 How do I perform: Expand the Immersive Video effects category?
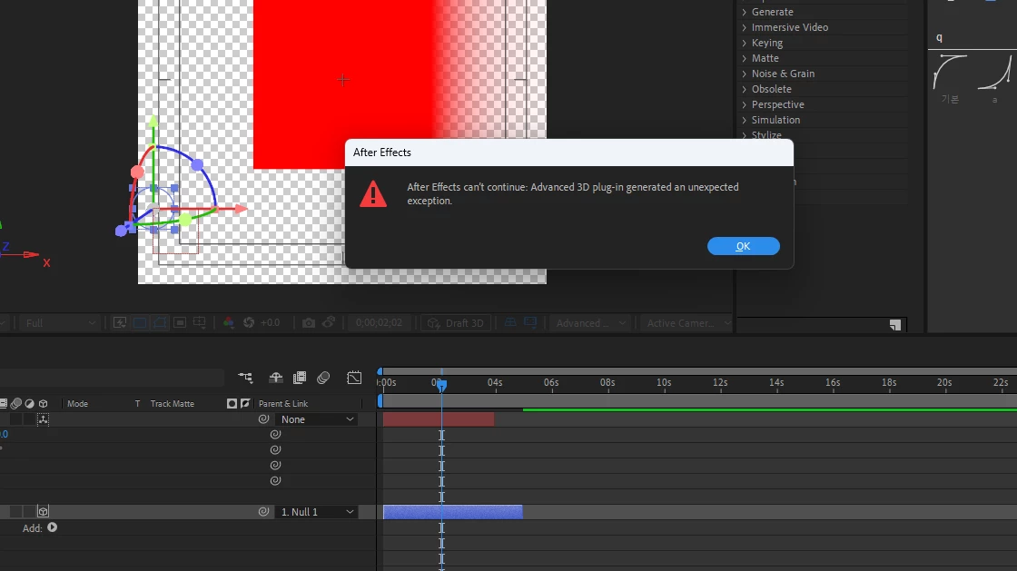pyautogui.click(x=745, y=27)
